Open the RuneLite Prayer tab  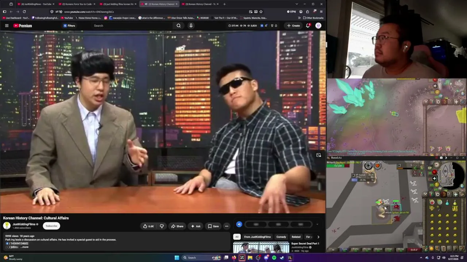pyautogui.click(x=456, y=194)
